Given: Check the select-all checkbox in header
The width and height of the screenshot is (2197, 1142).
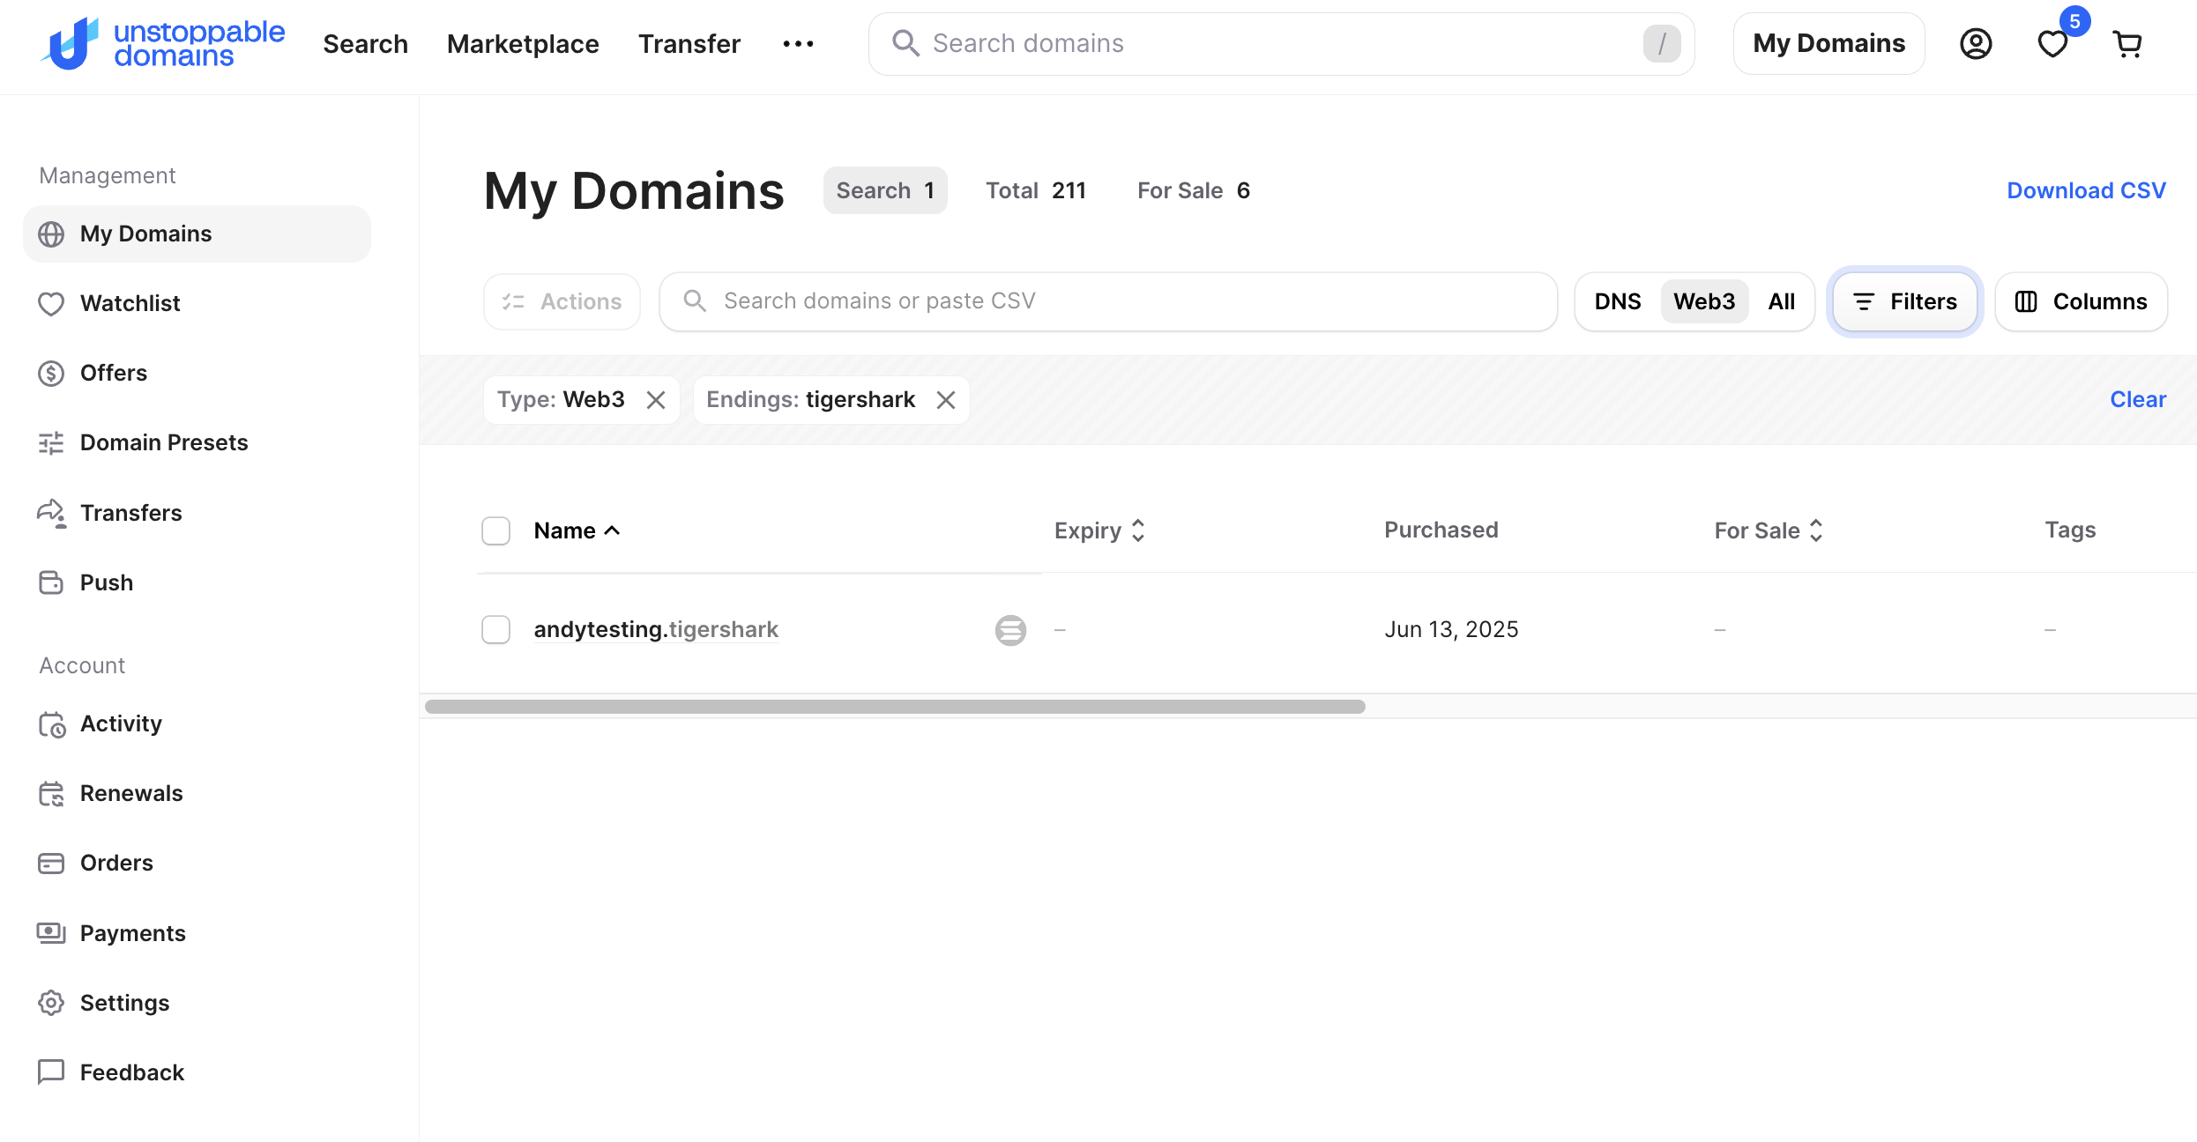Looking at the screenshot, I should tap(495, 530).
